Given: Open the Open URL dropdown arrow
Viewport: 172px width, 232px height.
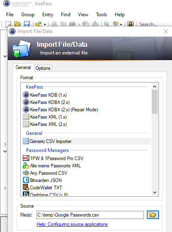Looking at the screenshot, I should [x=79, y=24].
